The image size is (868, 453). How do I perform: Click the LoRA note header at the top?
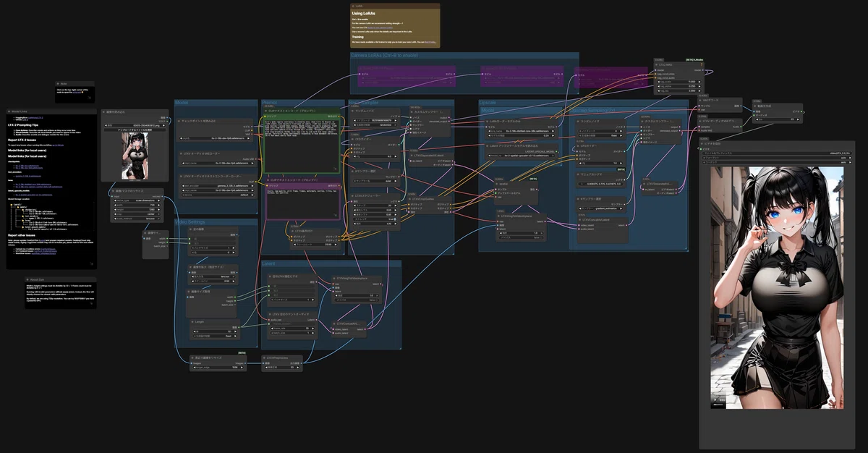[395, 5]
